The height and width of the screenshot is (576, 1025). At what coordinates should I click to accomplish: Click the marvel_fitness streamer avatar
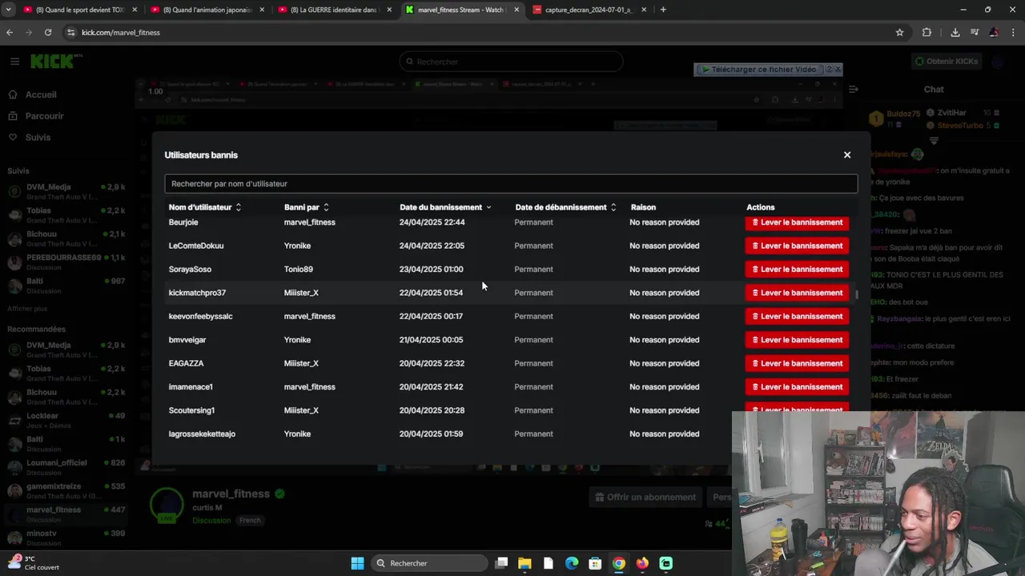click(167, 505)
